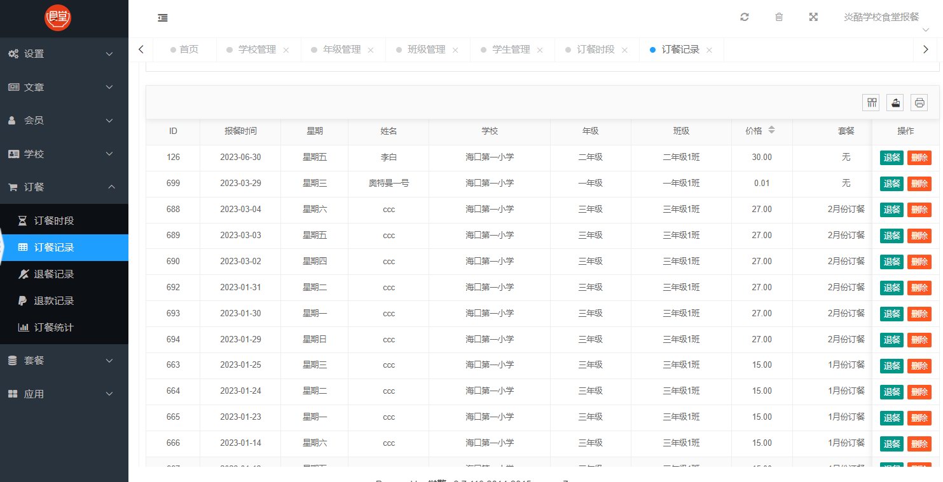Click the name cell 李白
This screenshot has width=943, height=482.
pos(389,157)
